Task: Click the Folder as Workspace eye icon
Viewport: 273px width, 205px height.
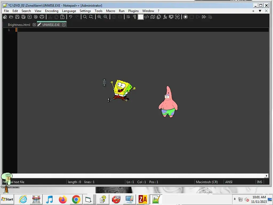Action: pos(177,17)
